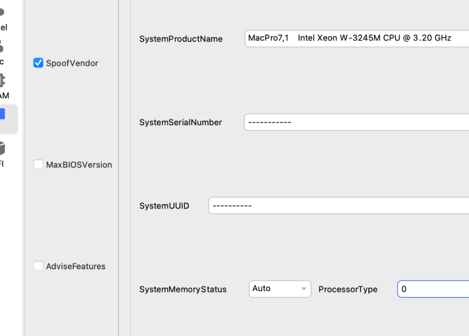Open the UEFI box icon
The image size is (469, 336).
click(3, 153)
